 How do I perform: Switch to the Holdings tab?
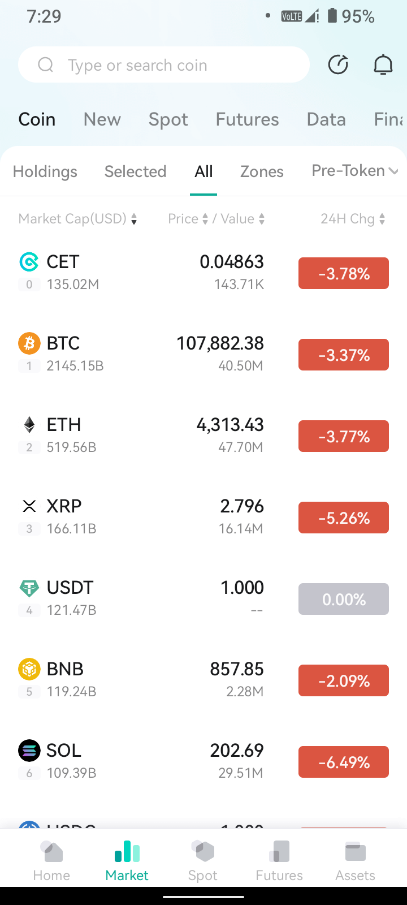coord(45,171)
